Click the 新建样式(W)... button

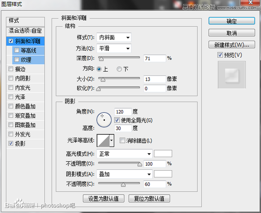[x=232, y=45]
